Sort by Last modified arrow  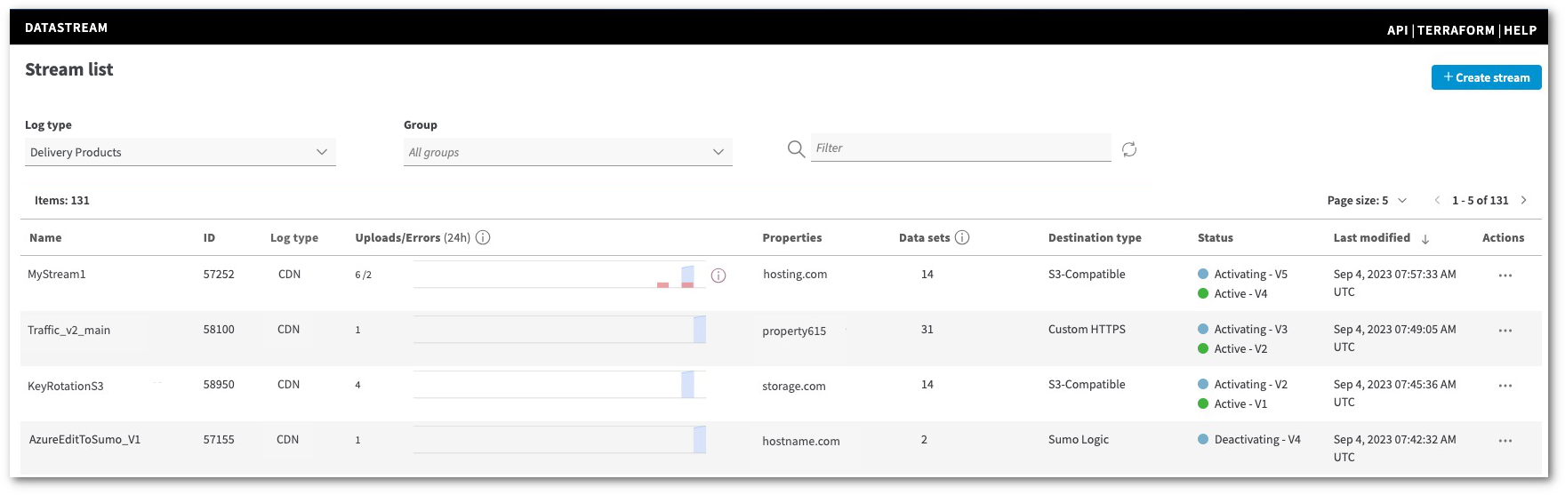(x=1425, y=238)
